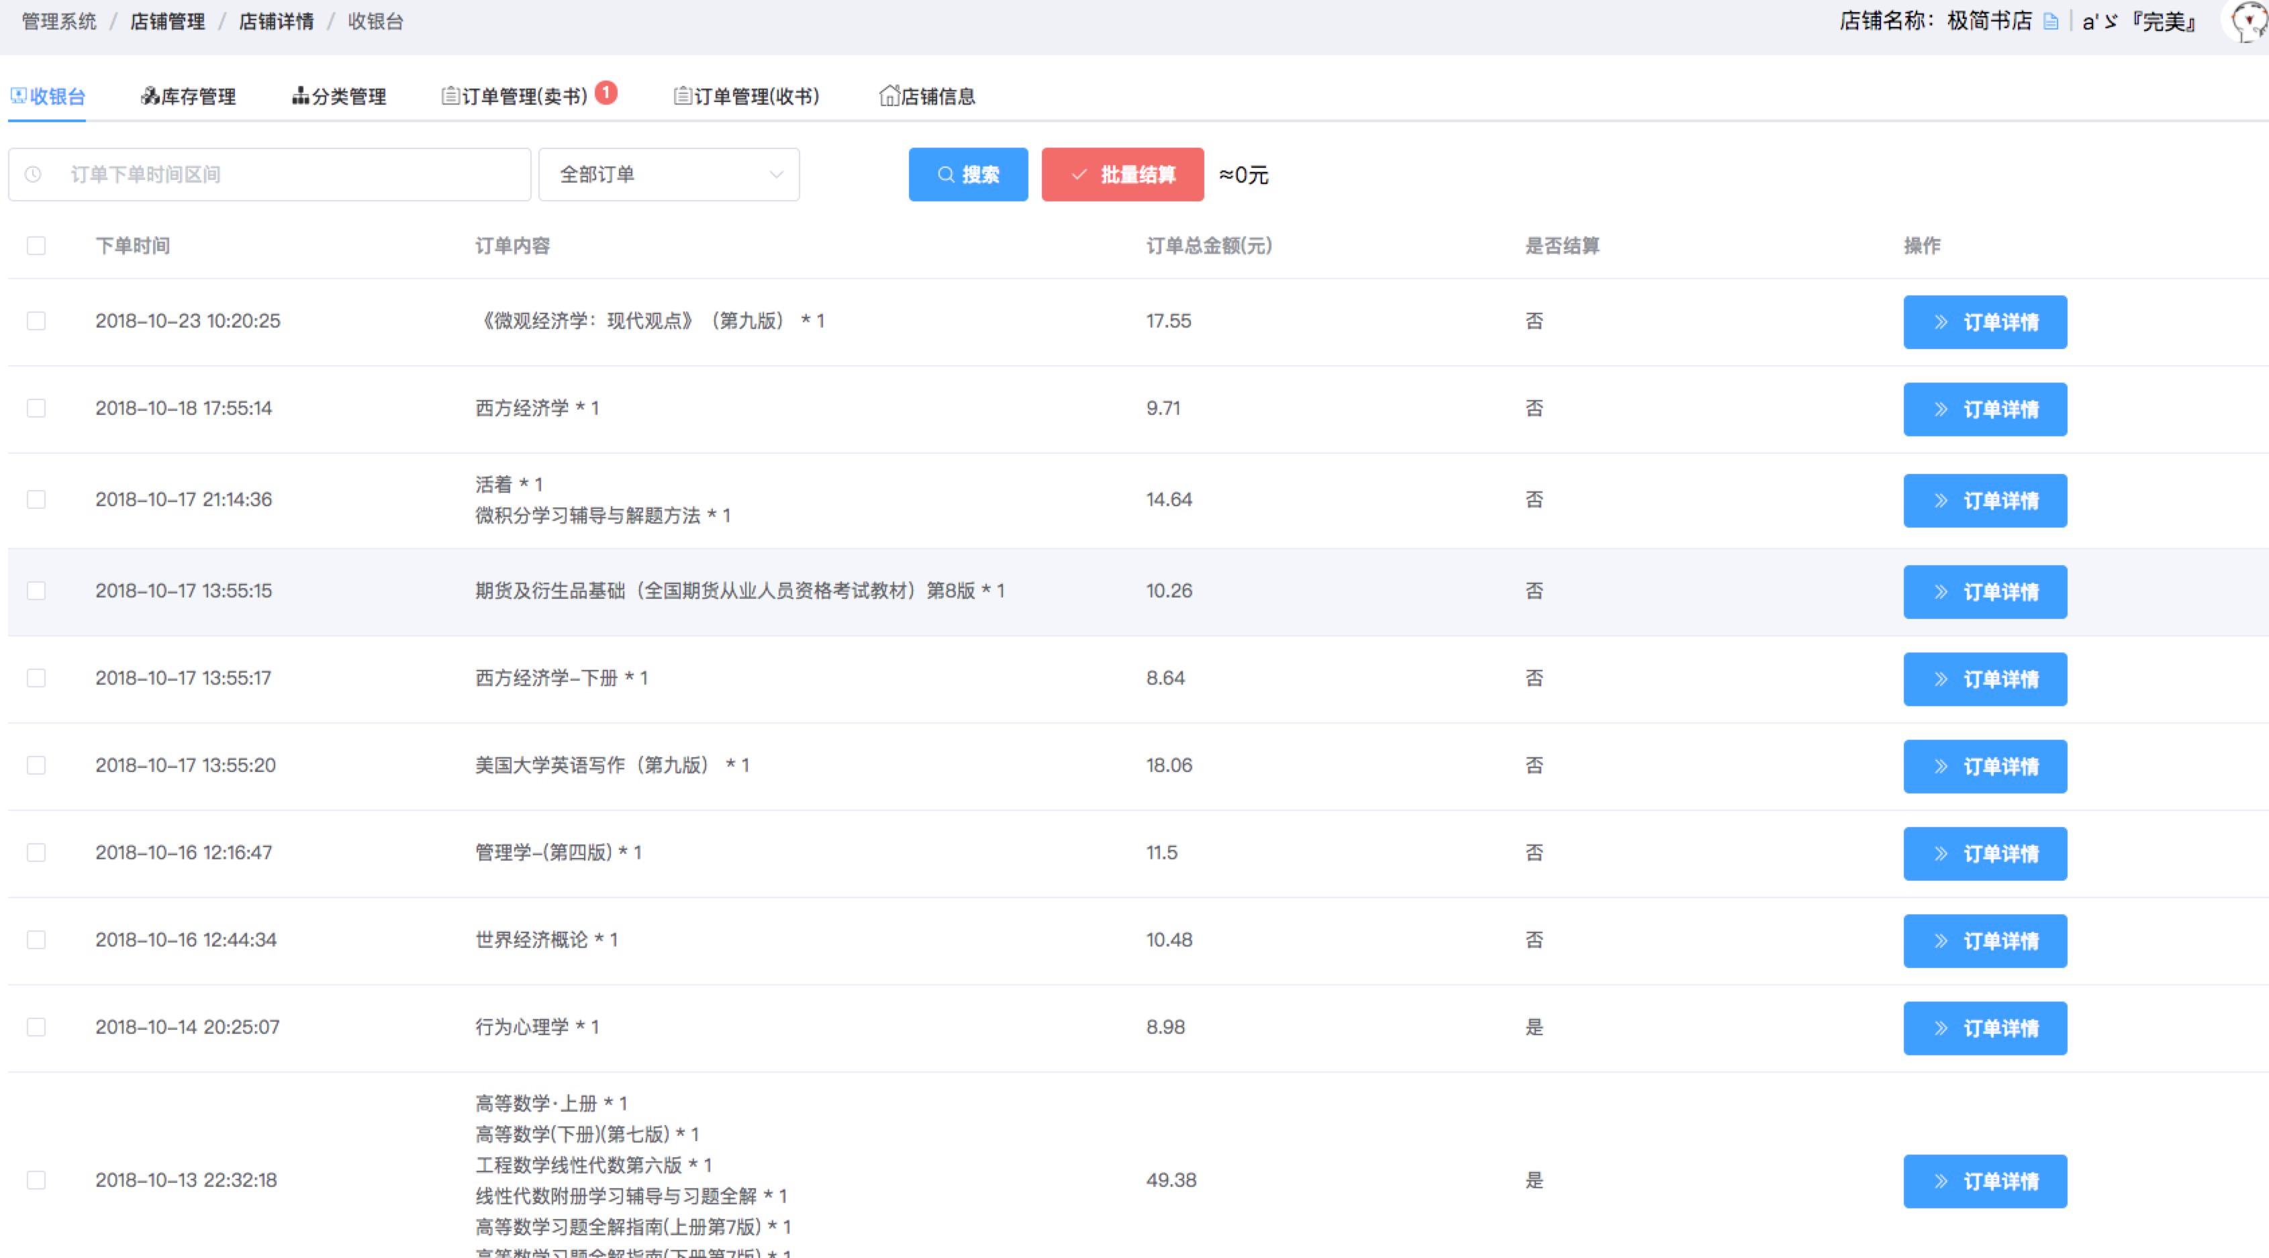This screenshot has width=2269, height=1258.
Task: Click the 店铺名称:极简书店 label
Action: (x=1936, y=21)
